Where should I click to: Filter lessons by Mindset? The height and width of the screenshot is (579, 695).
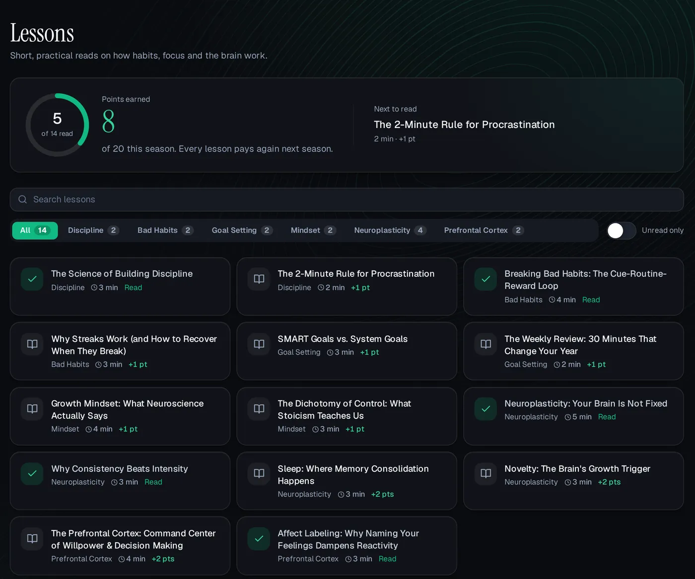[x=313, y=231]
